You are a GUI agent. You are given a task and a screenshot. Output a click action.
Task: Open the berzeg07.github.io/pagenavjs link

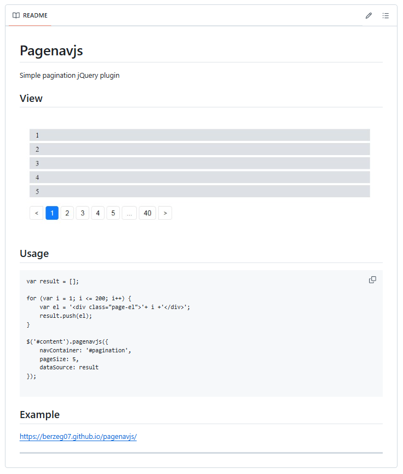pyautogui.click(x=78, y=436)
